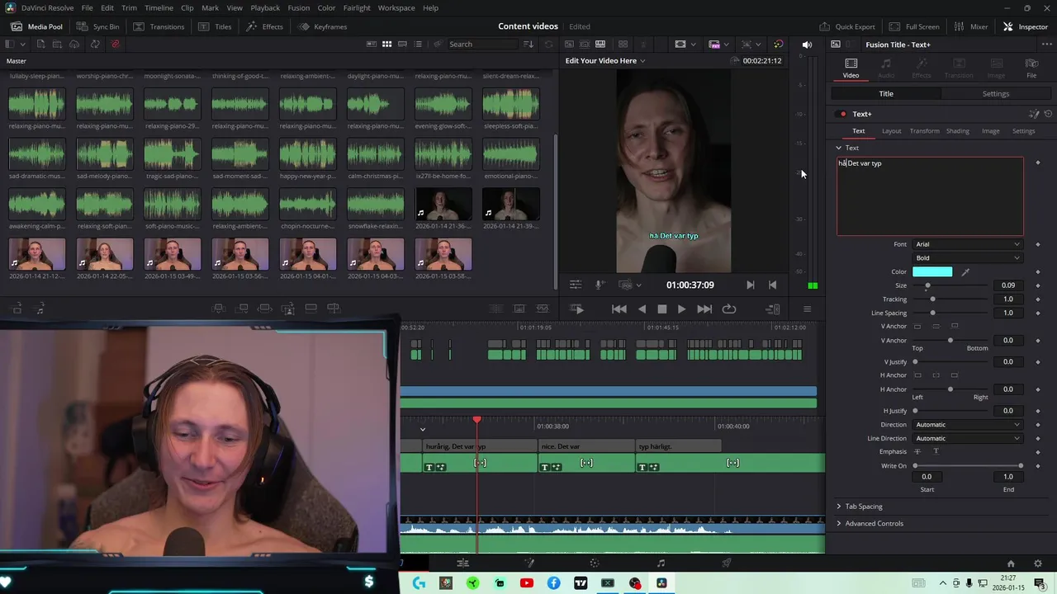Switch to the Transform tab of Text+

(924, 131)
